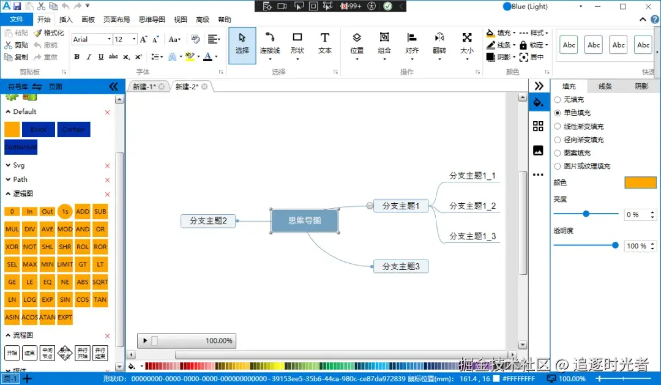Open the Arial font family dropdown
Image resolution: width=661 pixels, height=385 pixels.
92,39
